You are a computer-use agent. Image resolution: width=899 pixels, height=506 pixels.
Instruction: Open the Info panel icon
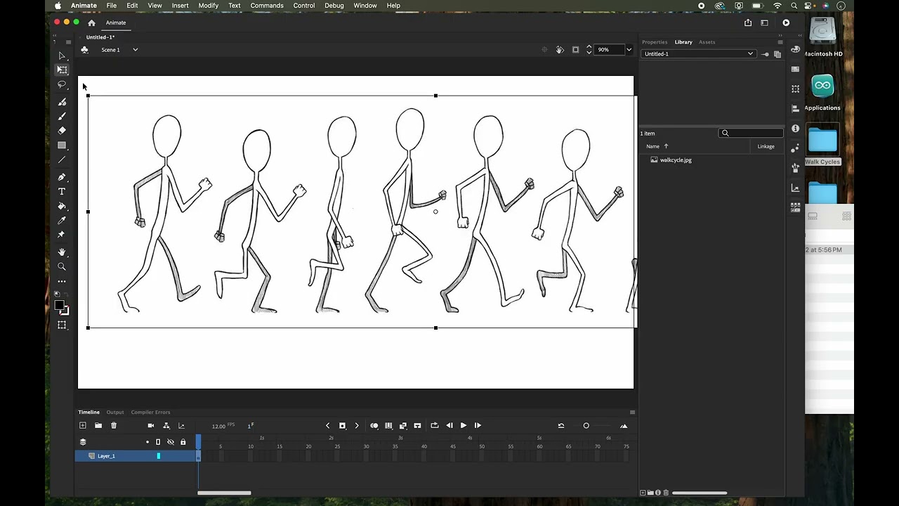click(x=795, y=129)
